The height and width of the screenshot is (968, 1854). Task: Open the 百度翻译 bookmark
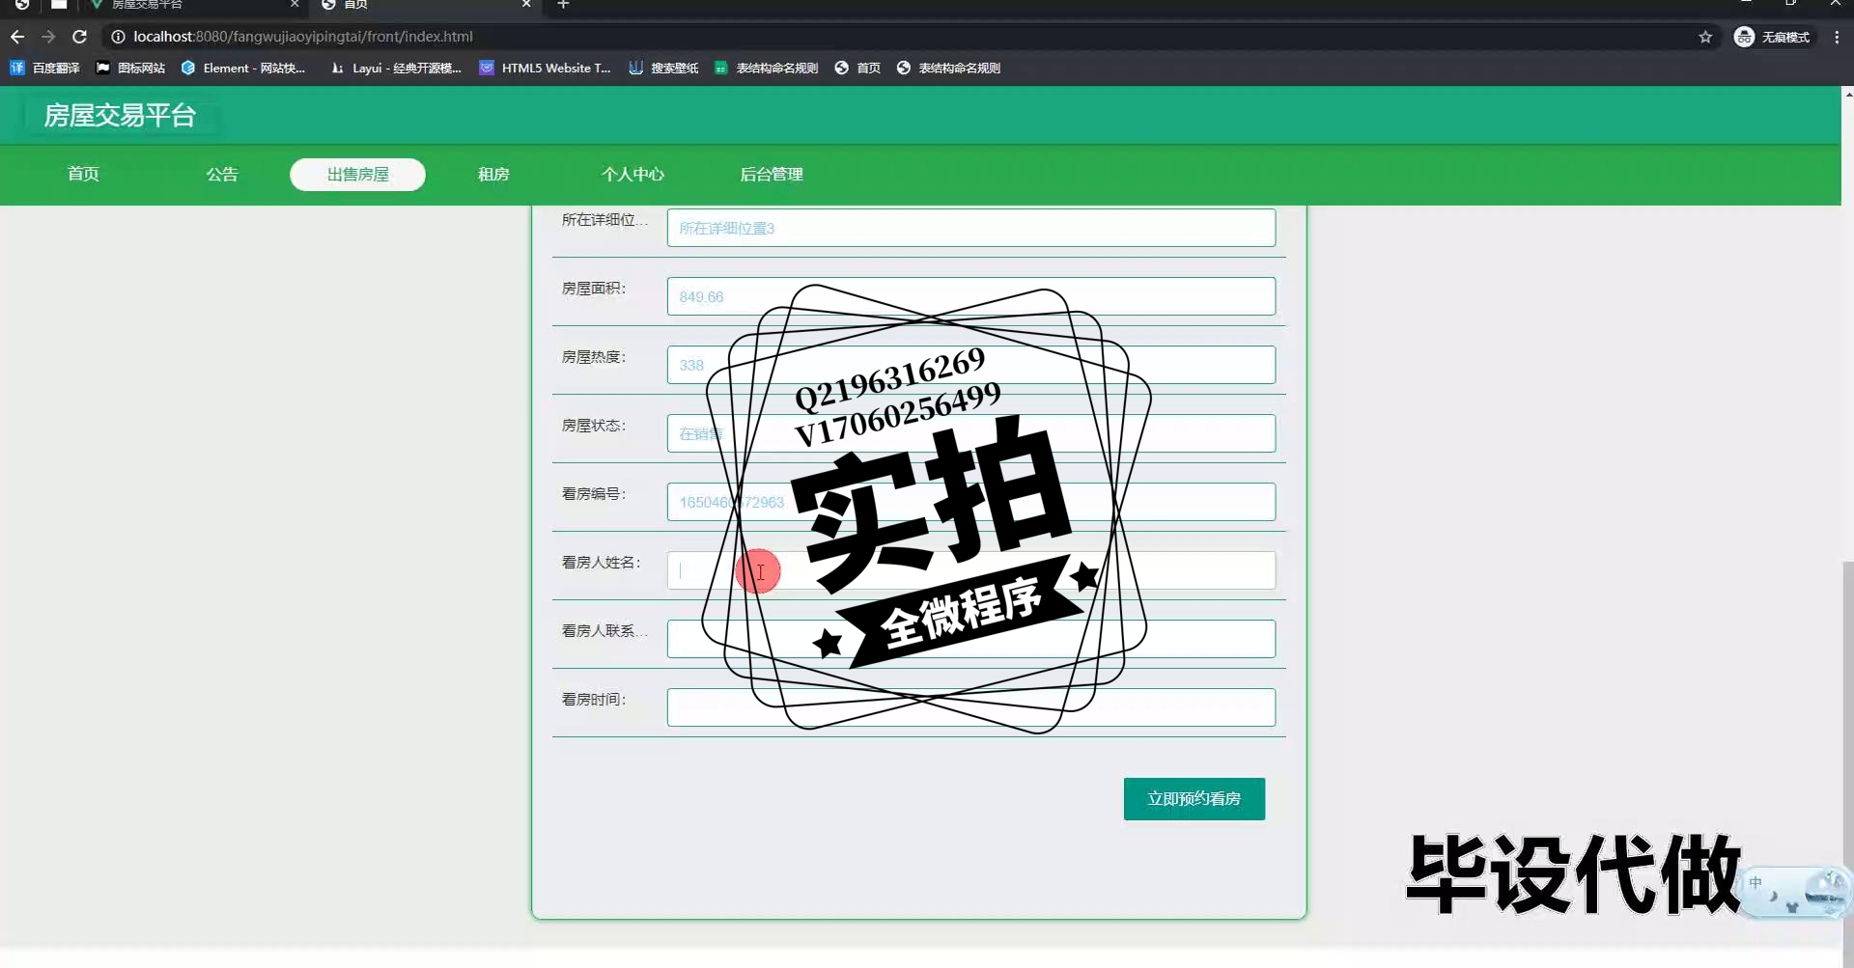point(44,68)
